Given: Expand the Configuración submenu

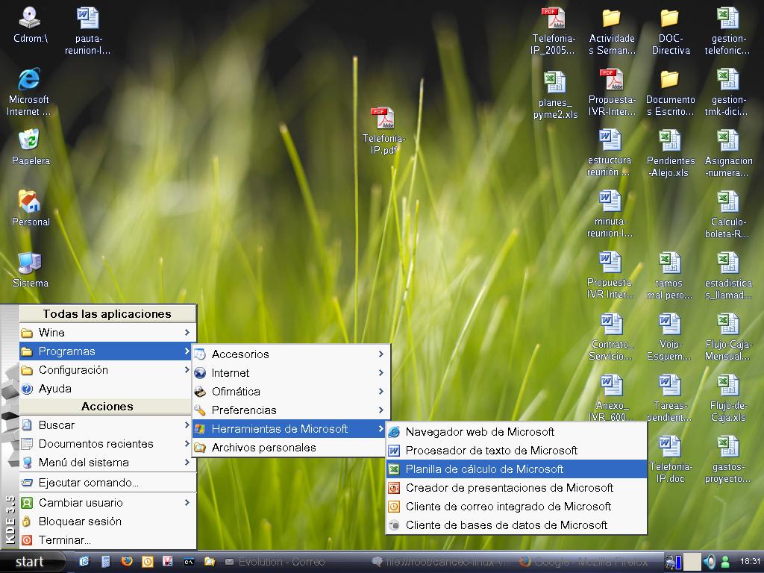Looking at the screenshot, I should click(x=107, y=370).
